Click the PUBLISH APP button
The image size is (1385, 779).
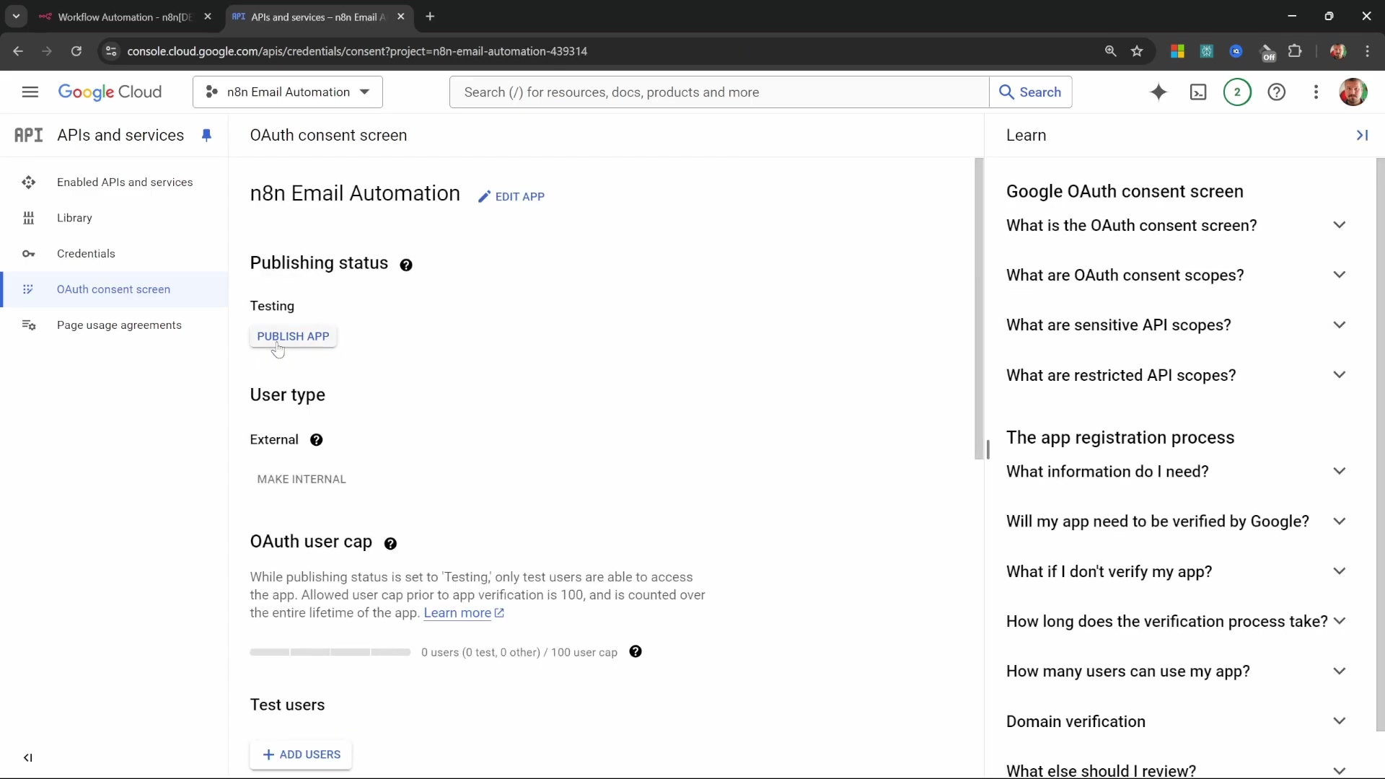[x=293, y=336]
